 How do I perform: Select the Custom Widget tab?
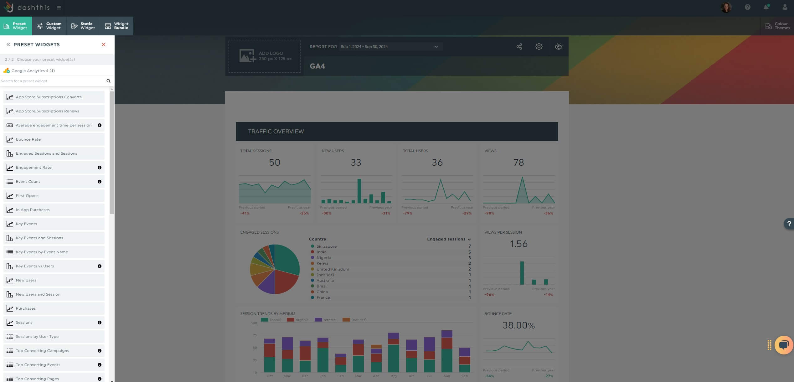coord(49,26)
